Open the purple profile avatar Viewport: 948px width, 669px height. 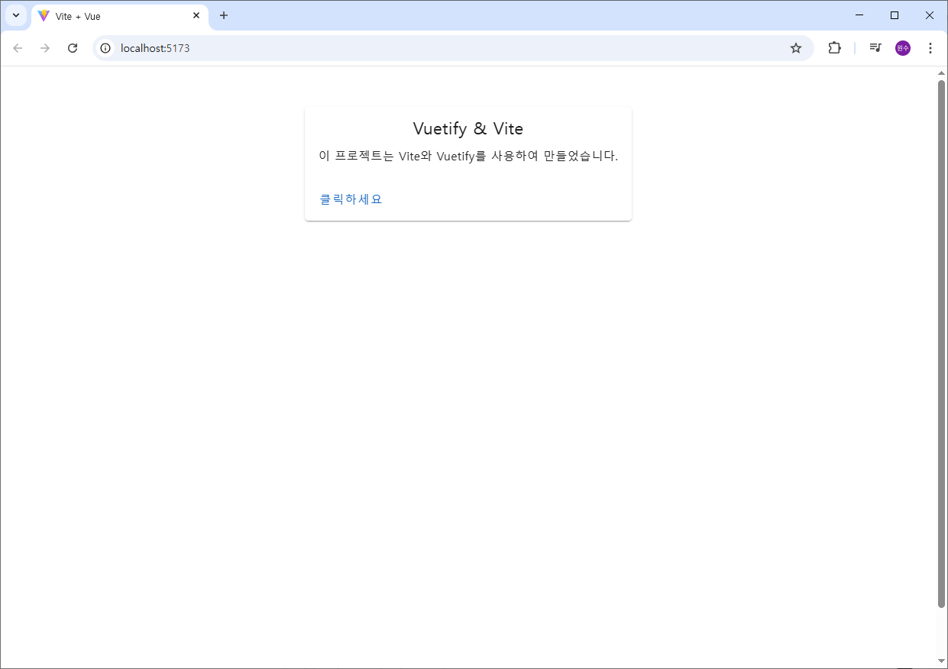click(903, 48)
